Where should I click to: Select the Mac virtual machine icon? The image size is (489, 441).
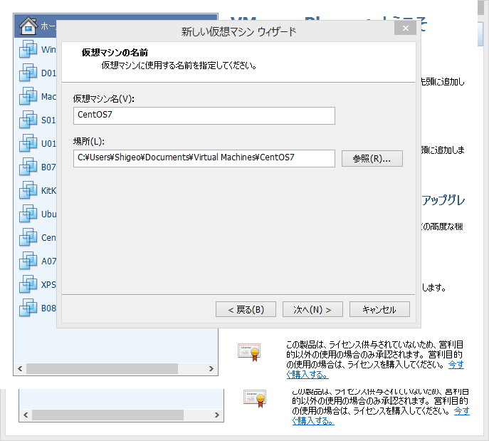coord(28,96)
